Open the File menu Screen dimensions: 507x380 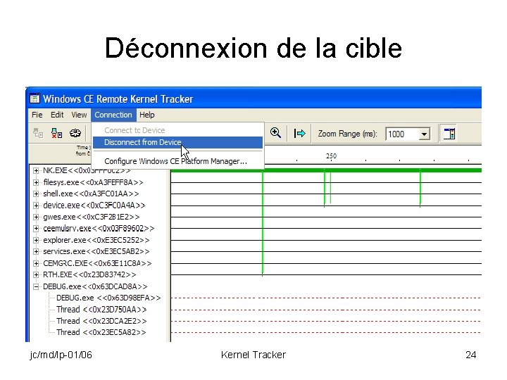pyautogui.click(x=37, y=115)
